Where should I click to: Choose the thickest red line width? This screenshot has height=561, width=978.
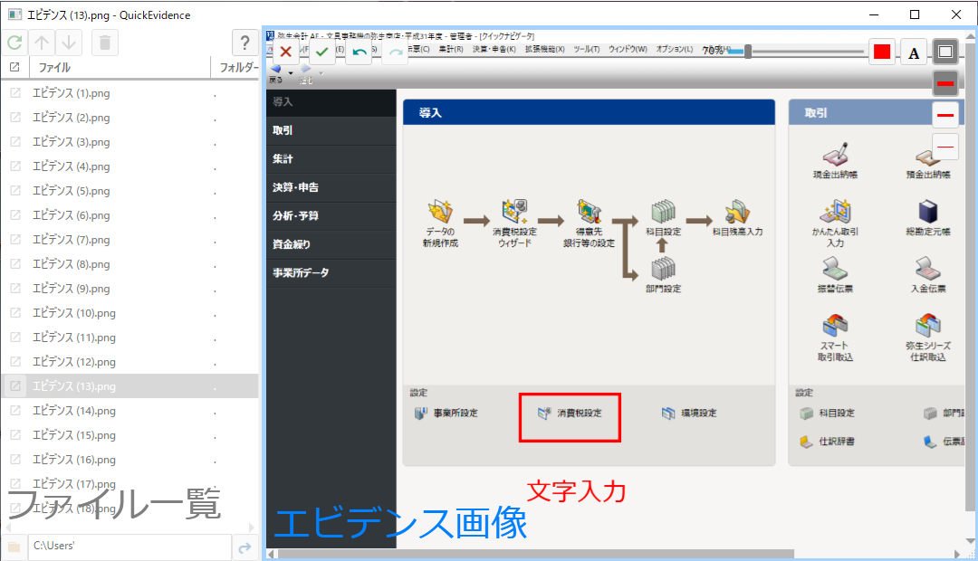(945, 83)
